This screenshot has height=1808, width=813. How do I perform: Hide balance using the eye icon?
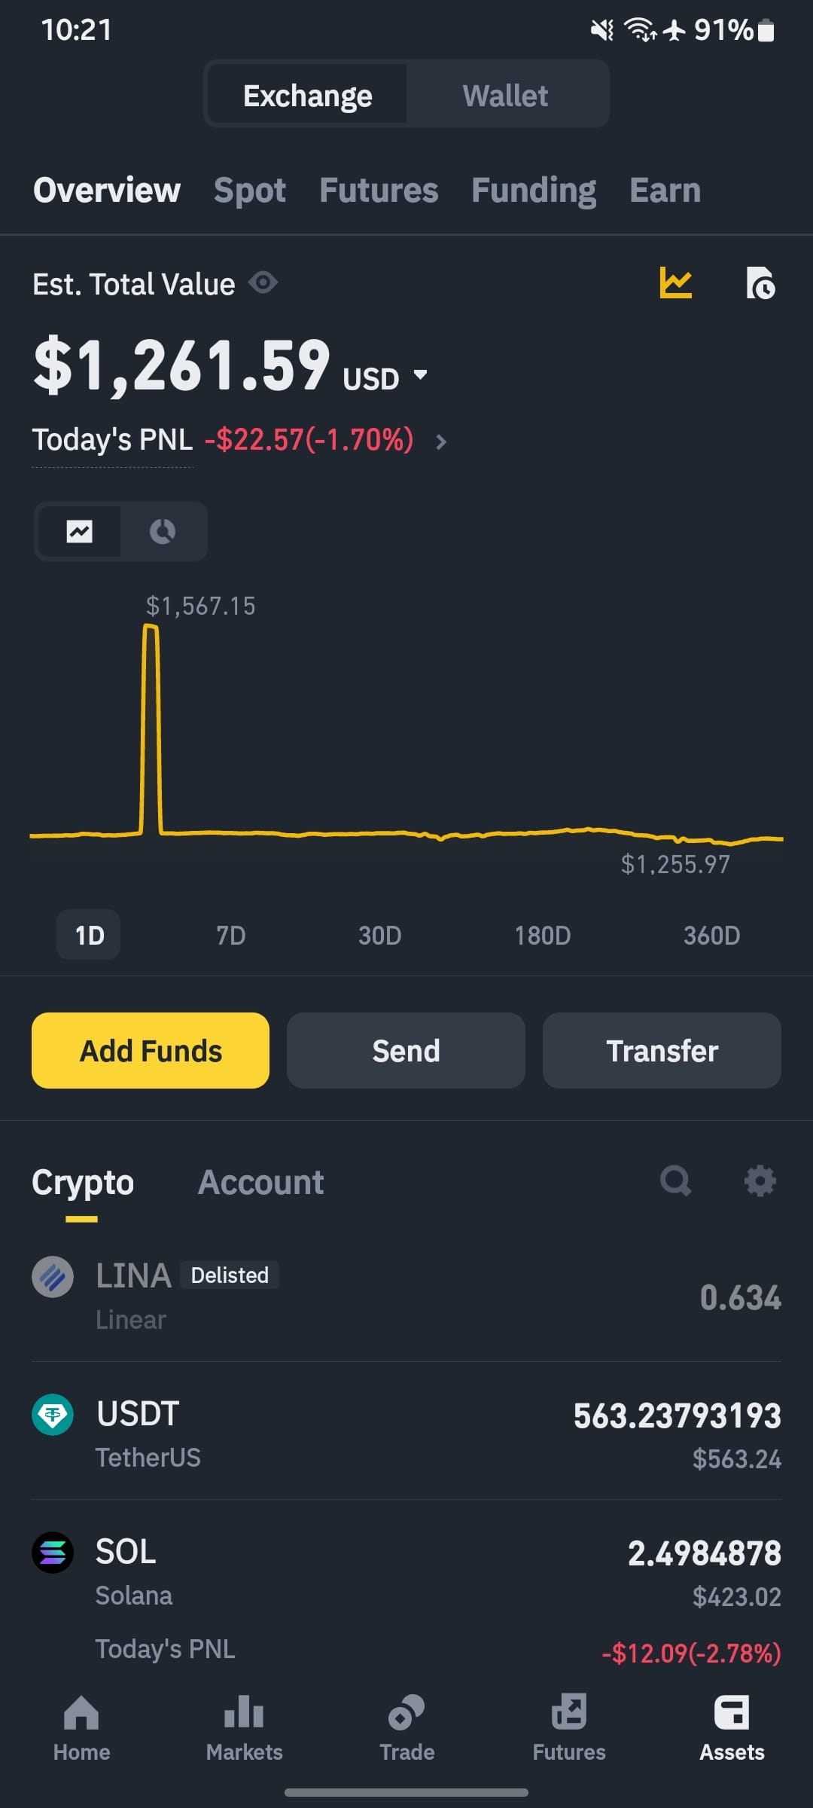263,283
